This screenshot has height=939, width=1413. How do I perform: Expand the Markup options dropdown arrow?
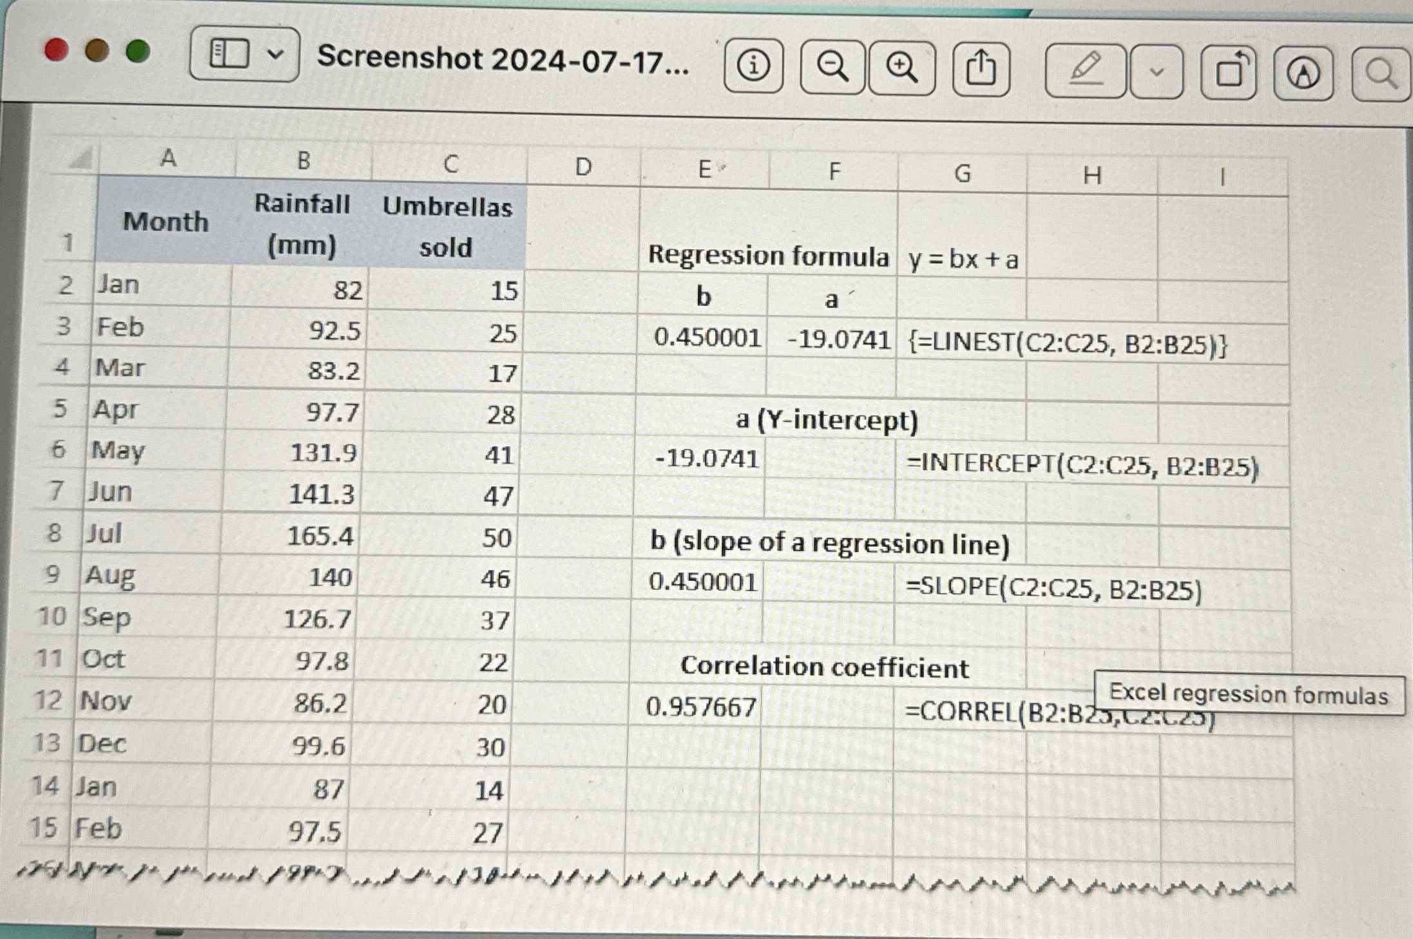(1157, 72)
